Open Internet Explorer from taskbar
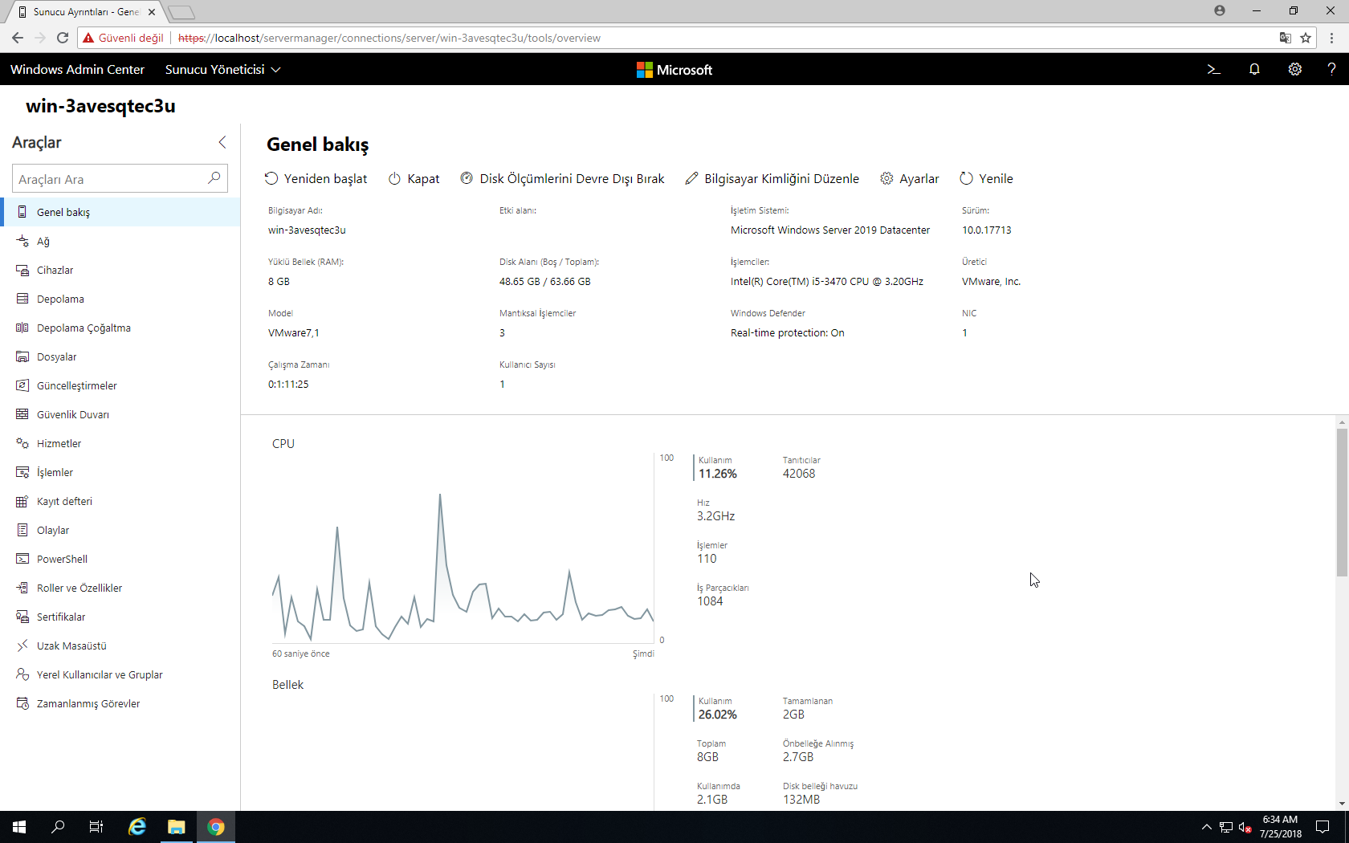This screenshot has height=843, width=1349. [137, 827]
